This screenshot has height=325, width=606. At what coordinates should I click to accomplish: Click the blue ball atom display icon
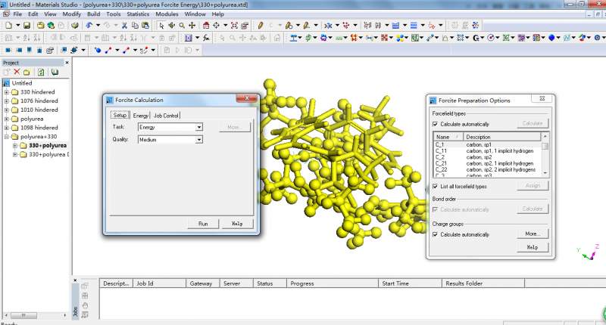coord(98,50)
